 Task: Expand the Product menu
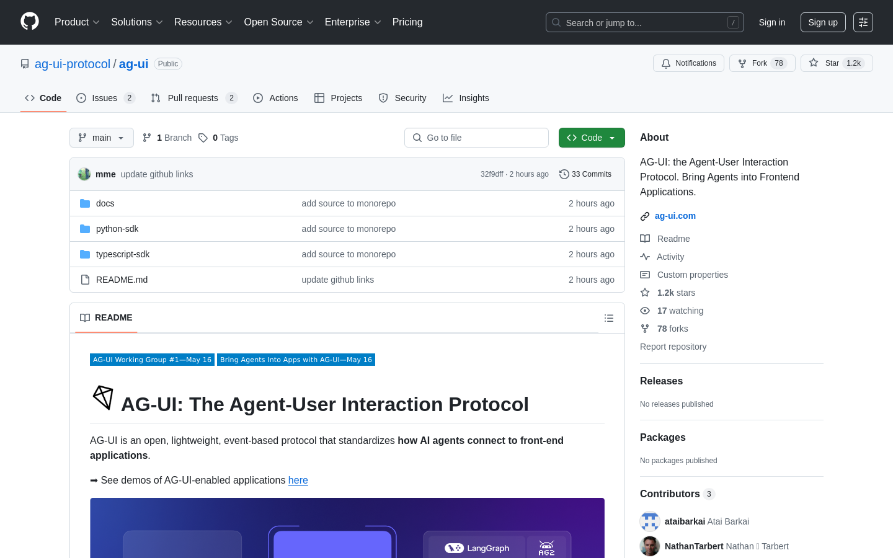(x=77, y=22)
